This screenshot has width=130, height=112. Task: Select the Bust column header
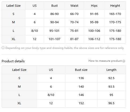pyautogui.click(x=55, y=6)
